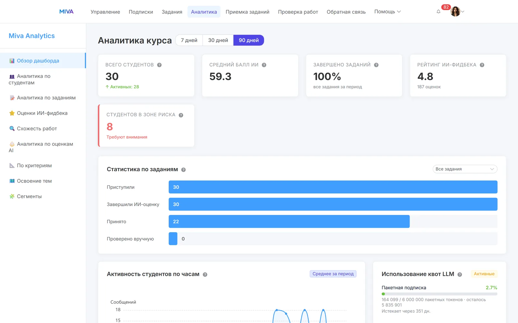The height and width of the screenshot is (323, 518).
Task: Click the magnifier icon beside Схожесть работ
Action: (x=12, y=129)
